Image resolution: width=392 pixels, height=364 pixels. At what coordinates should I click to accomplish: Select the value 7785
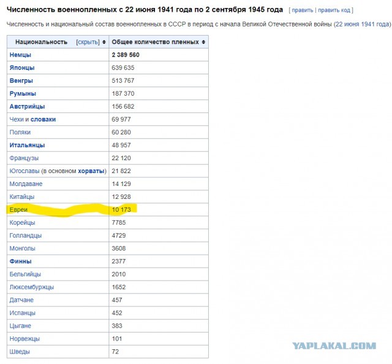click(119, 223)
